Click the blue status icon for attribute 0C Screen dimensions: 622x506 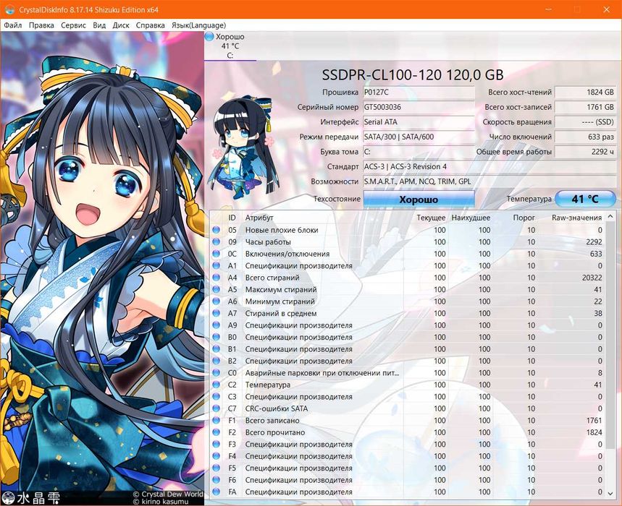click(x=217, y=254)
